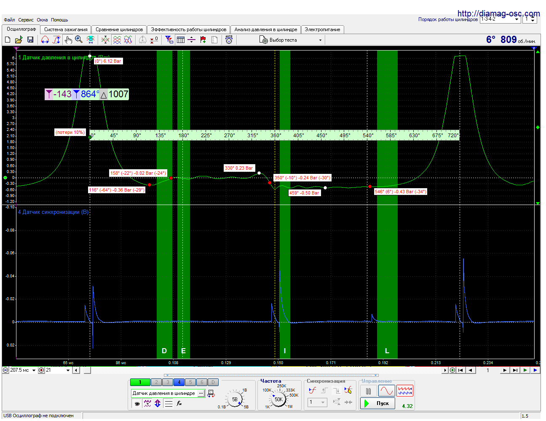
Task: Click the zero level offset icon
Action: 154,40
